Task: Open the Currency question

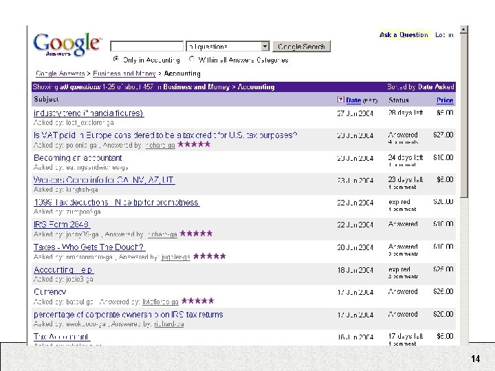Action: tap(50, 292)
